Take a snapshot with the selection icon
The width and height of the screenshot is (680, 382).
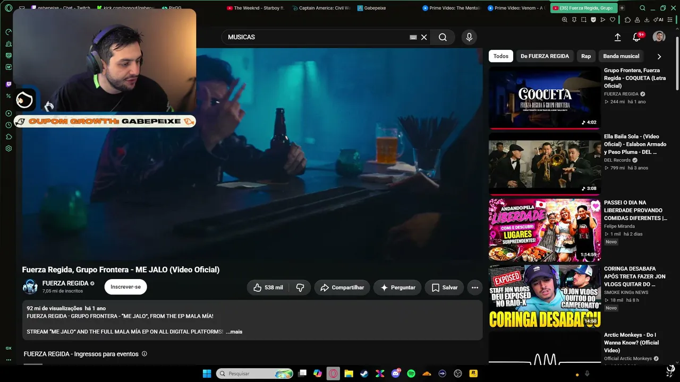coord(584,20)
